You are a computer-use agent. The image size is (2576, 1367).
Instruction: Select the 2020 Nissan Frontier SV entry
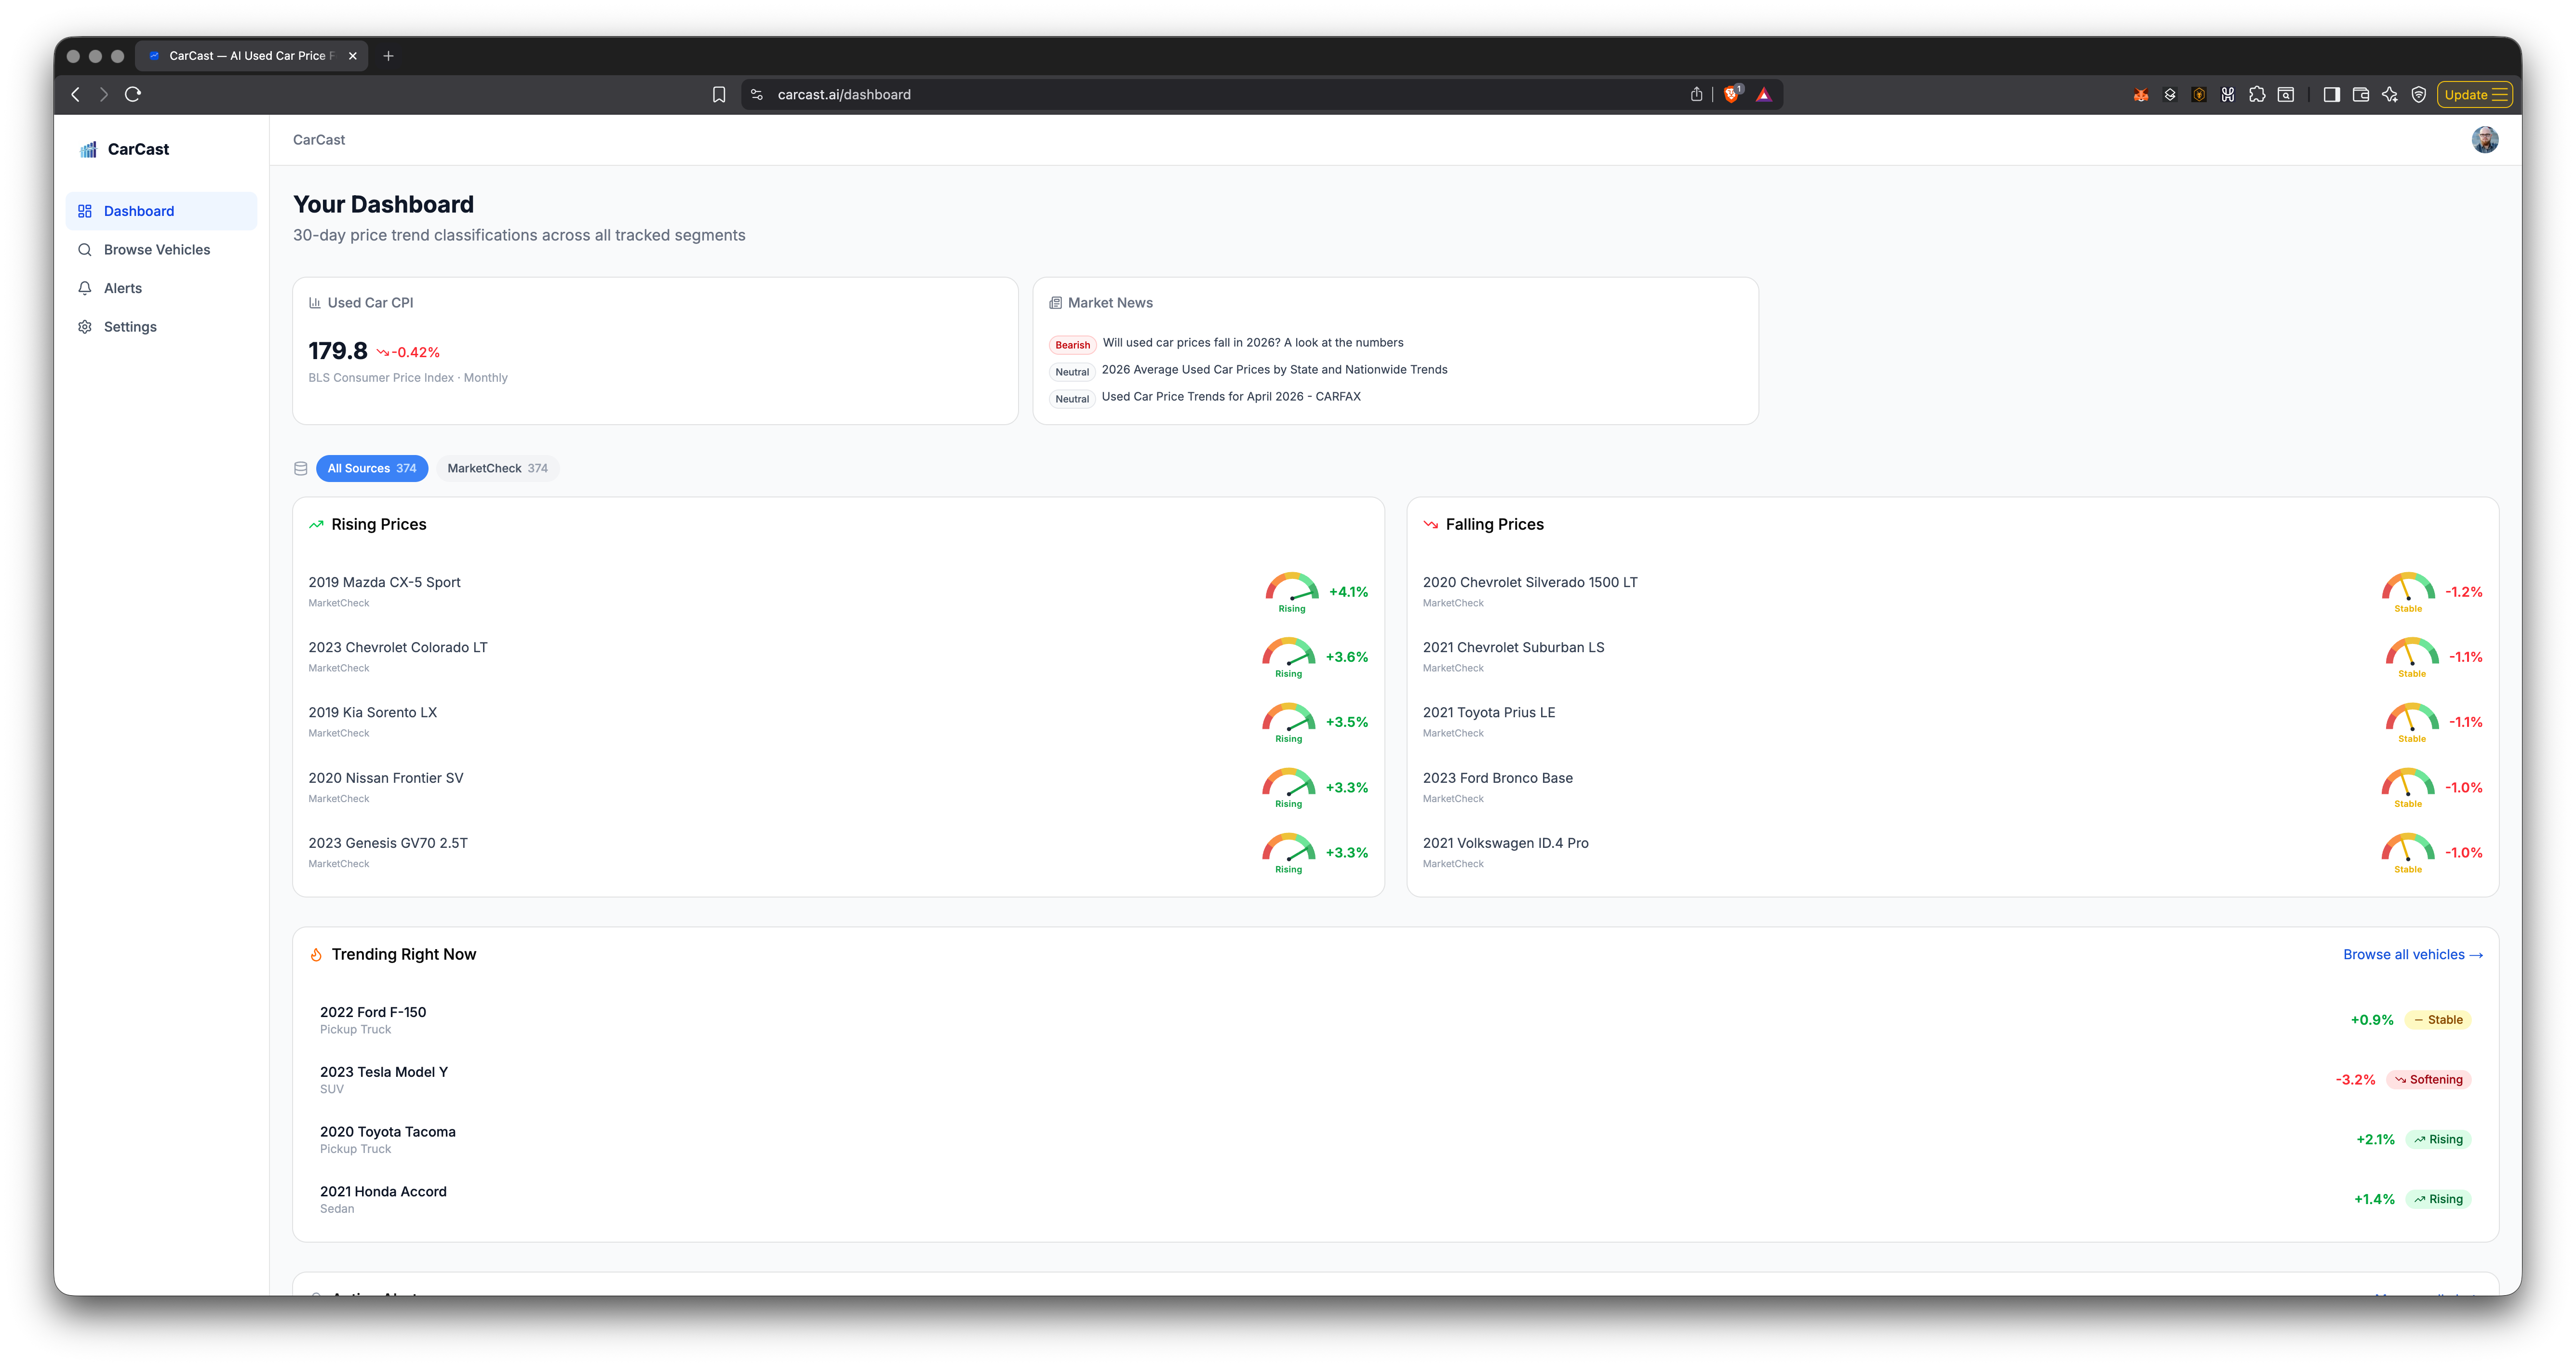click(838, 788)
